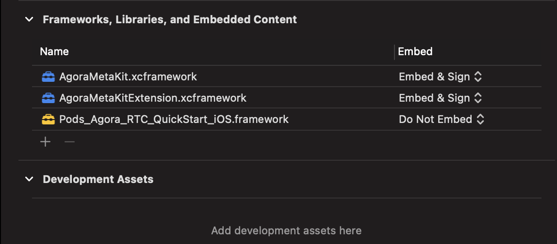Click the Add development assets here area
The image size is (557, 244).
coord(286,231)
